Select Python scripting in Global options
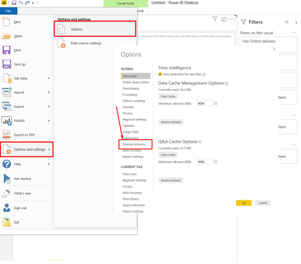This screenshot has width=301, height=264. pos(134,101)
